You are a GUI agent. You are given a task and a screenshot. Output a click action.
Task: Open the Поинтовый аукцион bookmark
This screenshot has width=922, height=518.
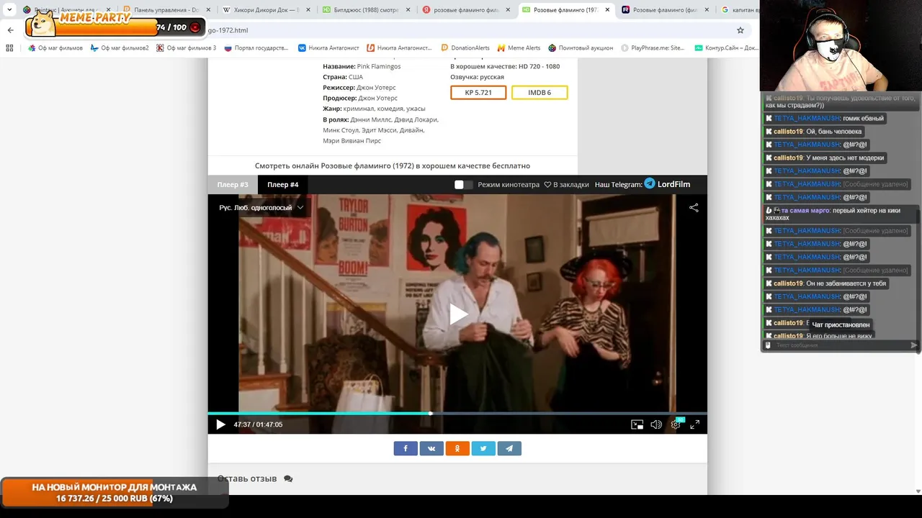581,48
